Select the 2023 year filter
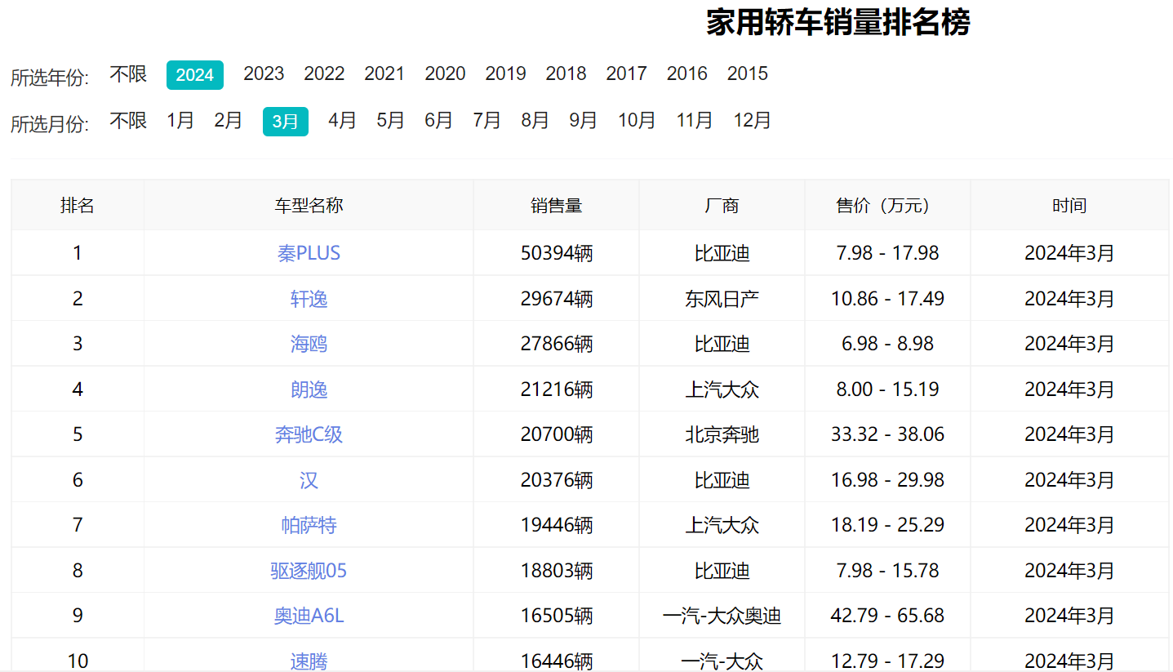The width and height of the screenshot is (1173, 672). [x=264, y=73]
